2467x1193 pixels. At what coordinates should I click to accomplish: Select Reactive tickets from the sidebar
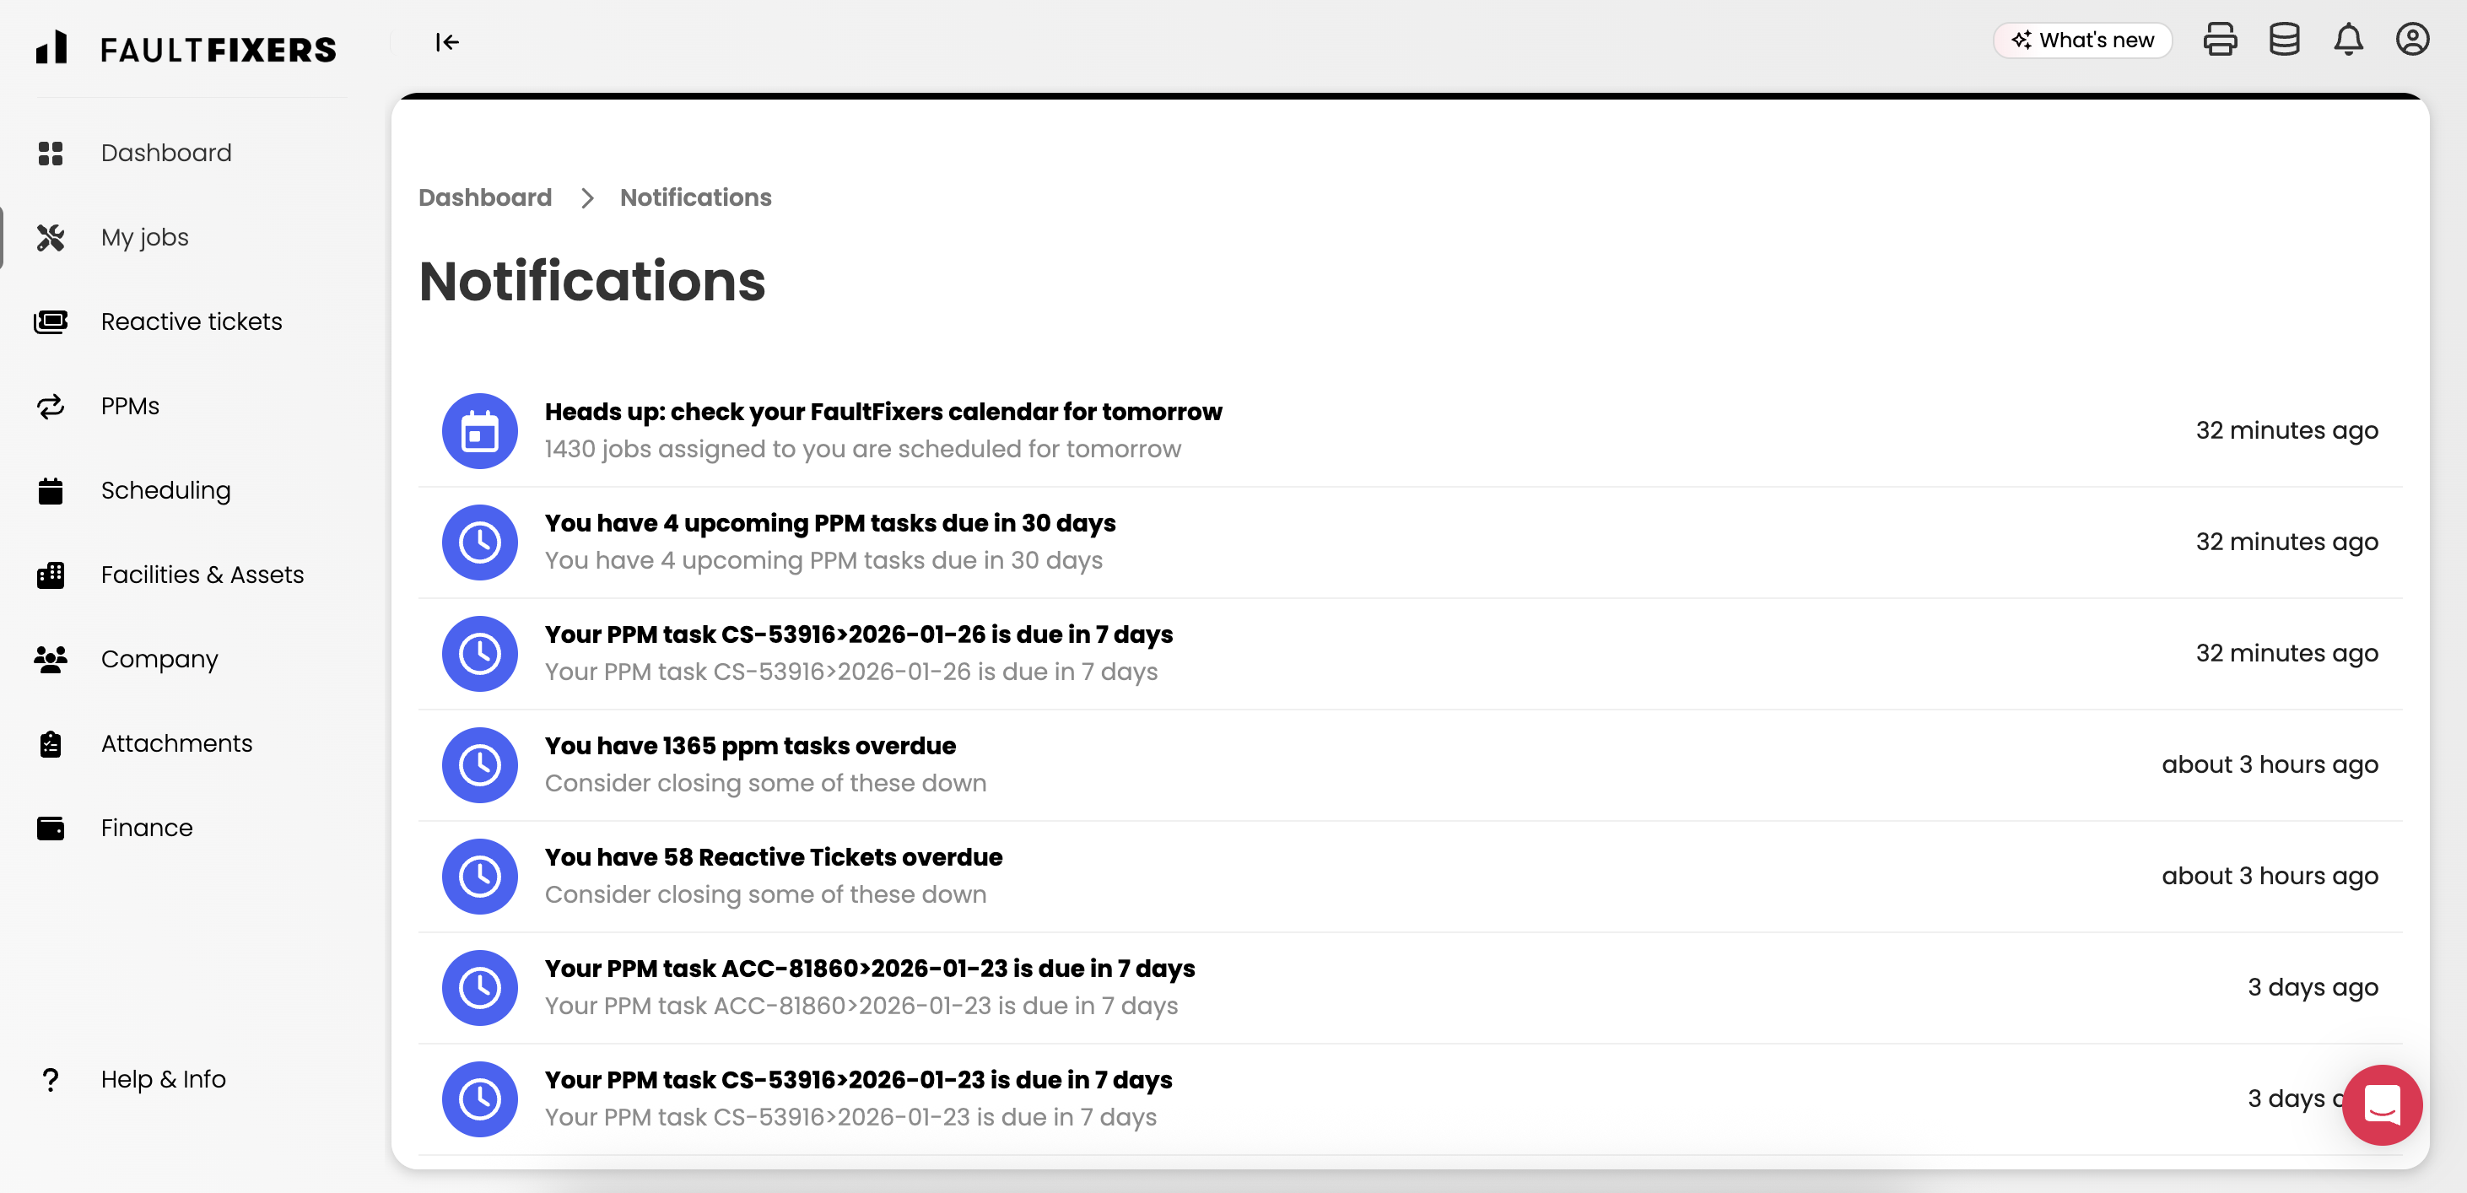click(191, 321)
